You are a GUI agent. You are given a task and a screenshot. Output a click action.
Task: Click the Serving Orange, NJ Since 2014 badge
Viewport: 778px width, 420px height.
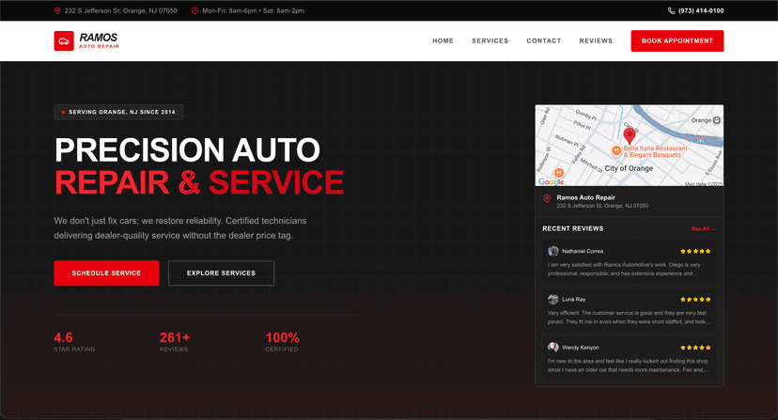pos(118,112)
